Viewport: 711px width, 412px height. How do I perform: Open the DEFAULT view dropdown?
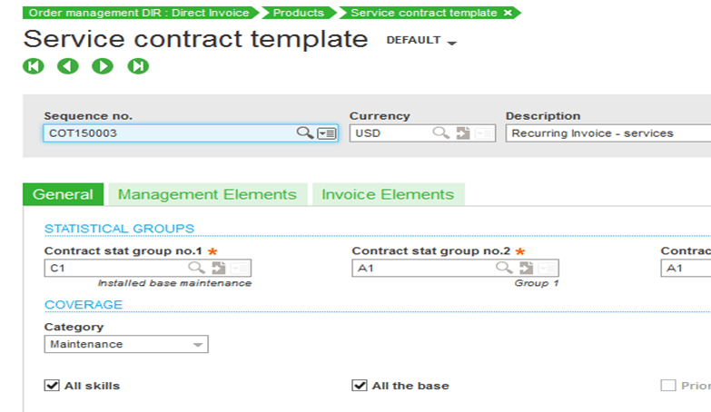pyautogui.click(x=451, y=43)
